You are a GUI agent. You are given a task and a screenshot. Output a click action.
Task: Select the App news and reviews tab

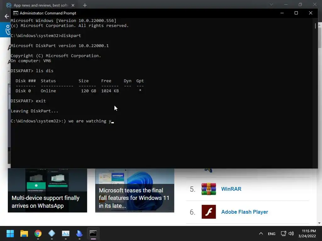click(x=41, y=5)
